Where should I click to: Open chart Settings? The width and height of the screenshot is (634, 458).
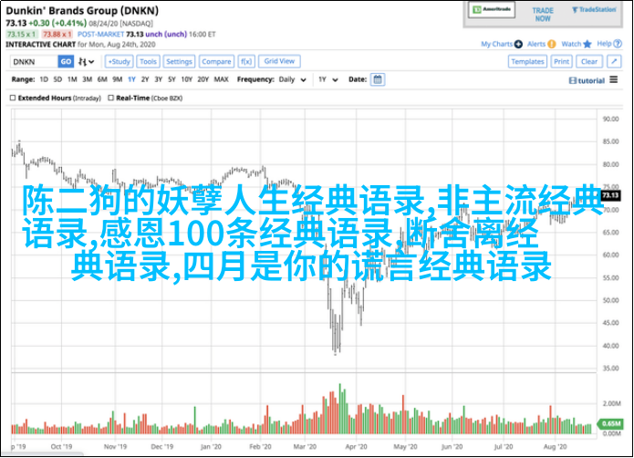pos(179,61)
